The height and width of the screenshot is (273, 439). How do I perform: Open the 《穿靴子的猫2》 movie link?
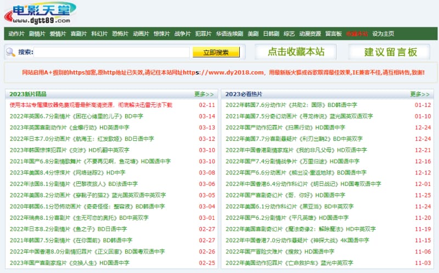88,195
